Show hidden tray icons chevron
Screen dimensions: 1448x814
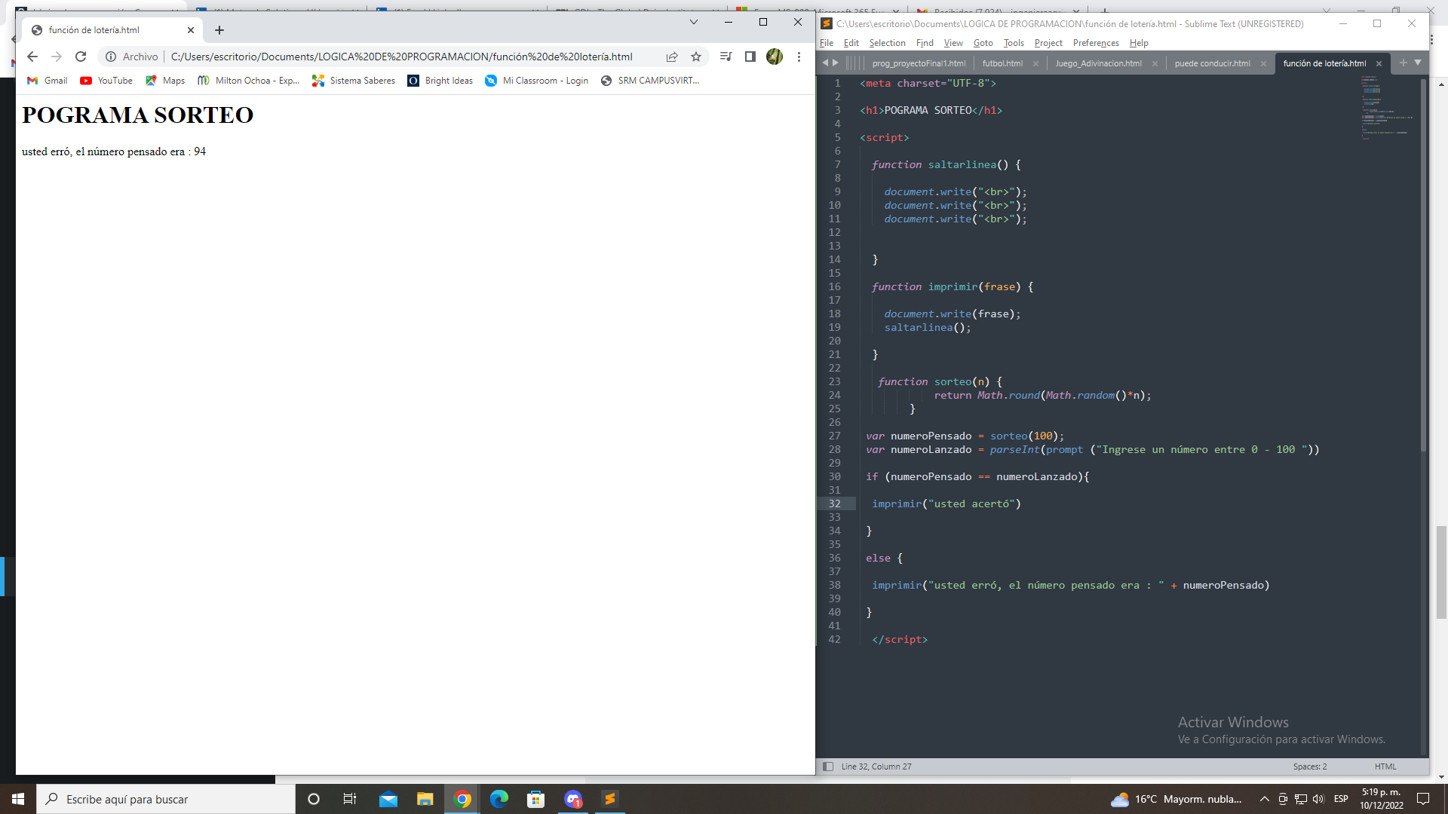click(1264, 799)
